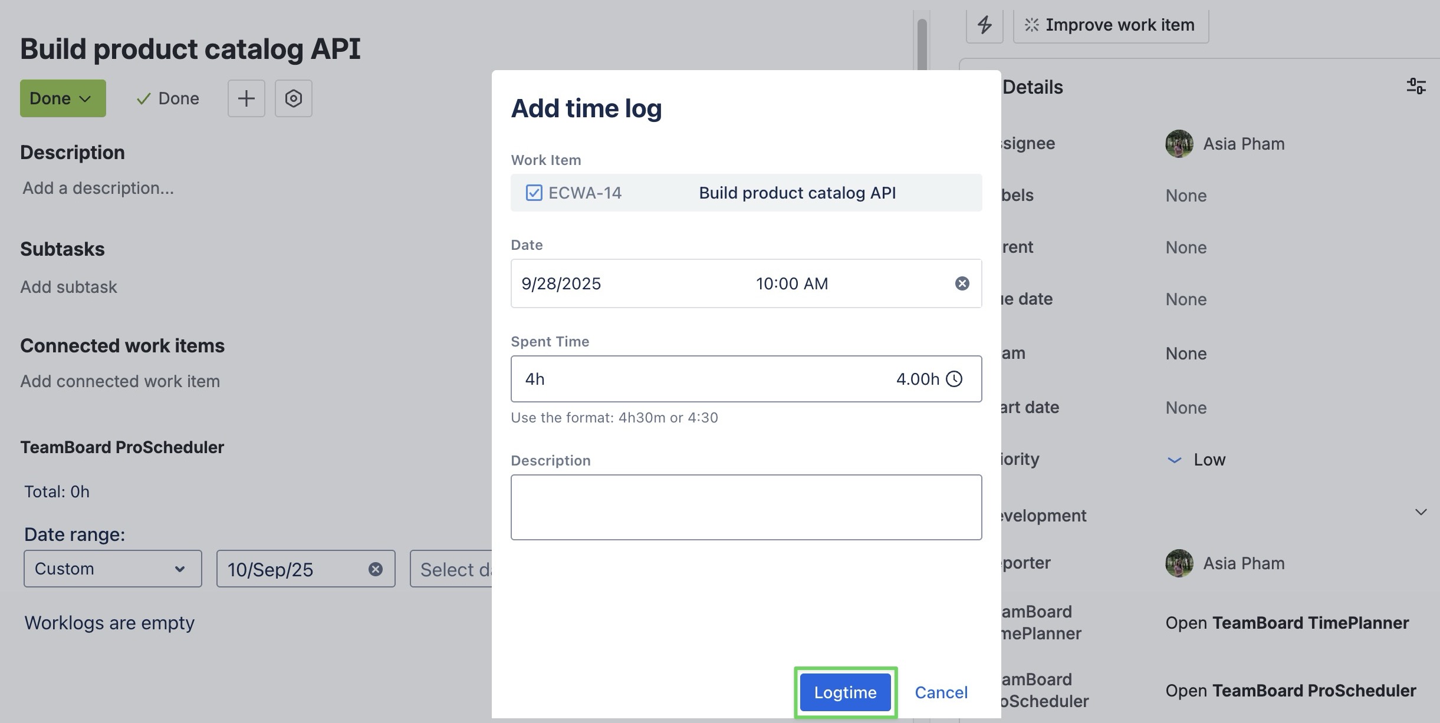Viewport: 1440px width, 723px height.
Task: Change the Low priority value
Action: point(1208,460)
